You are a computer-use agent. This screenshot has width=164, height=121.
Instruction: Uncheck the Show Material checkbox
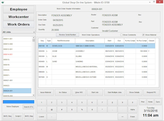(x=143, y=35)
